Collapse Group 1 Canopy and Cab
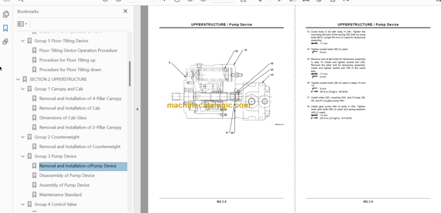Screen dimensions: 441x213 pos(23,89)
